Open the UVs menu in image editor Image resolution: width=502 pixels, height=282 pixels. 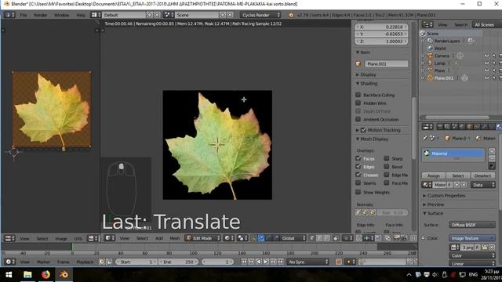[x=78, y=238]
